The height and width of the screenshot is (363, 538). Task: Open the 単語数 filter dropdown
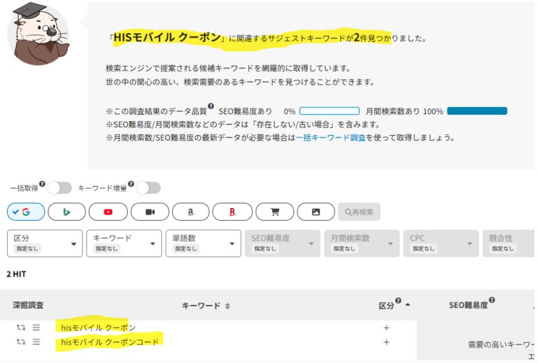pyautogui.click(x=203, y=244)
